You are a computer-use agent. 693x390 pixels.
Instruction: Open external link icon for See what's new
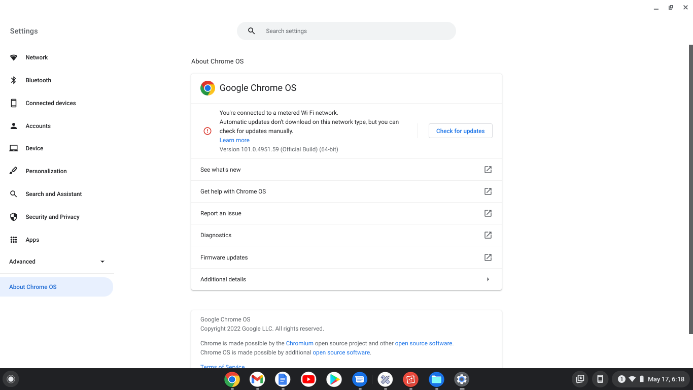point(488,170)
